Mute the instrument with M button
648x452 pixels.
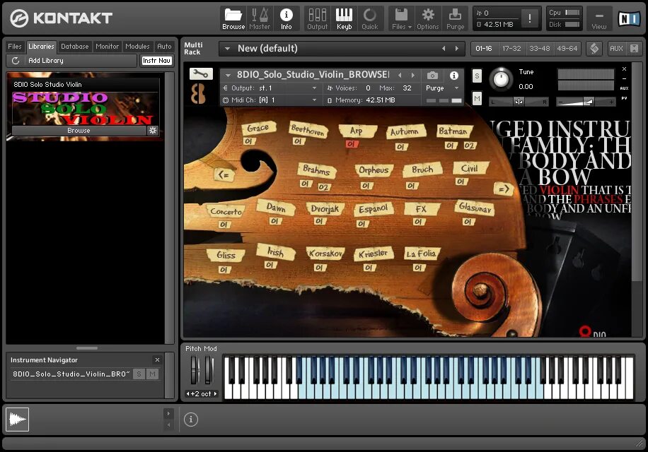pos(477,99)
